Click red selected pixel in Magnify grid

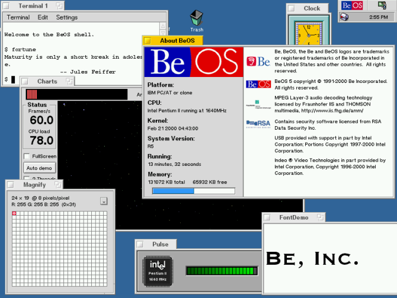pyautogui.click(x=14, y=213)
